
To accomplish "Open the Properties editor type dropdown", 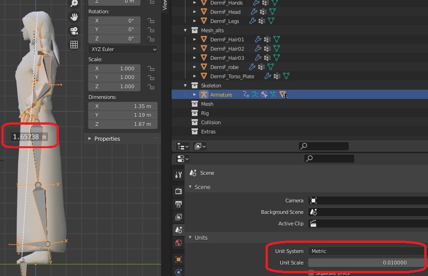I will pyautogui.click(x=183, y=159).
